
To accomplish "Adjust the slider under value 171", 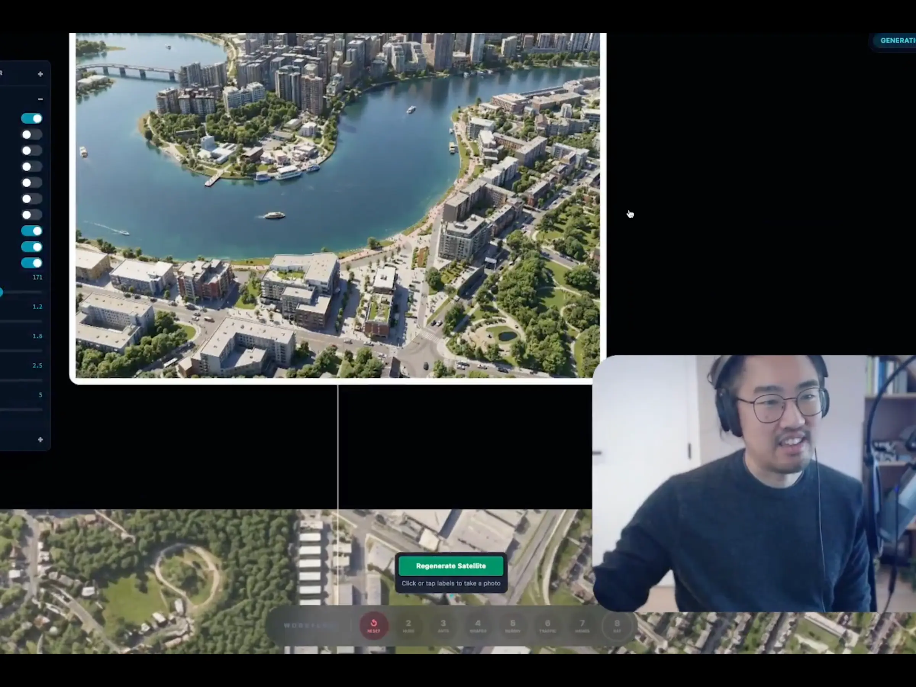I will 21,292.
